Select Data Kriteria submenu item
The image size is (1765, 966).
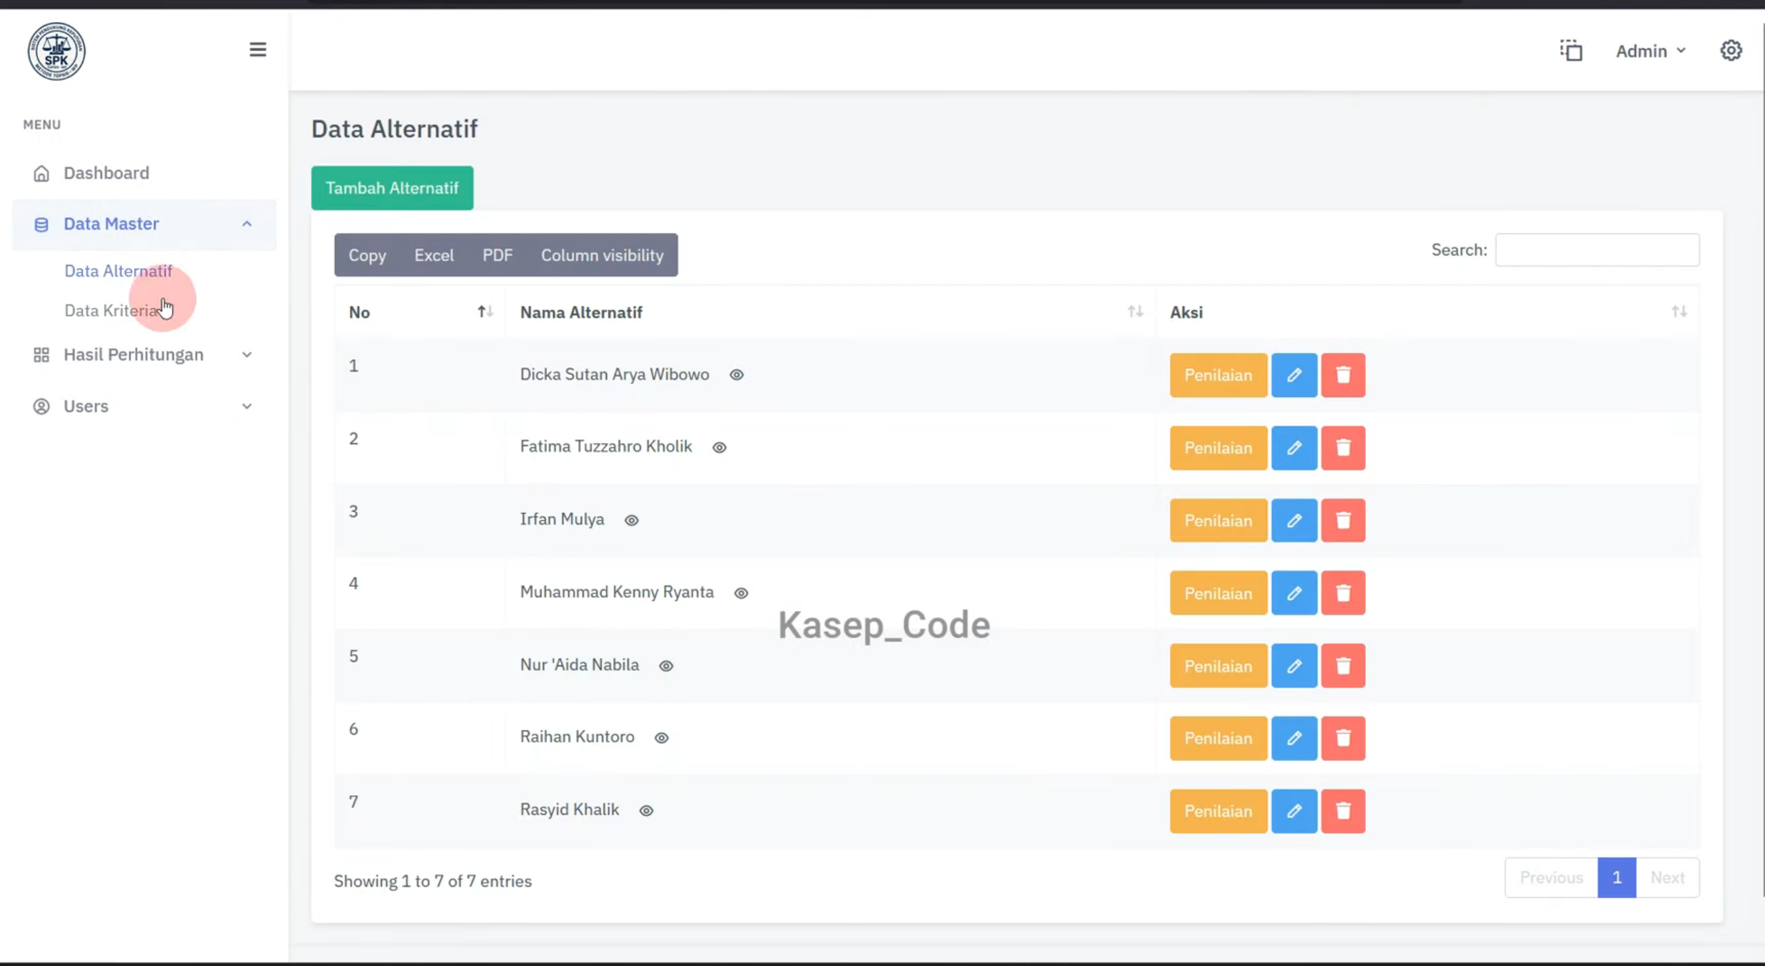click(x=111, y=311)
